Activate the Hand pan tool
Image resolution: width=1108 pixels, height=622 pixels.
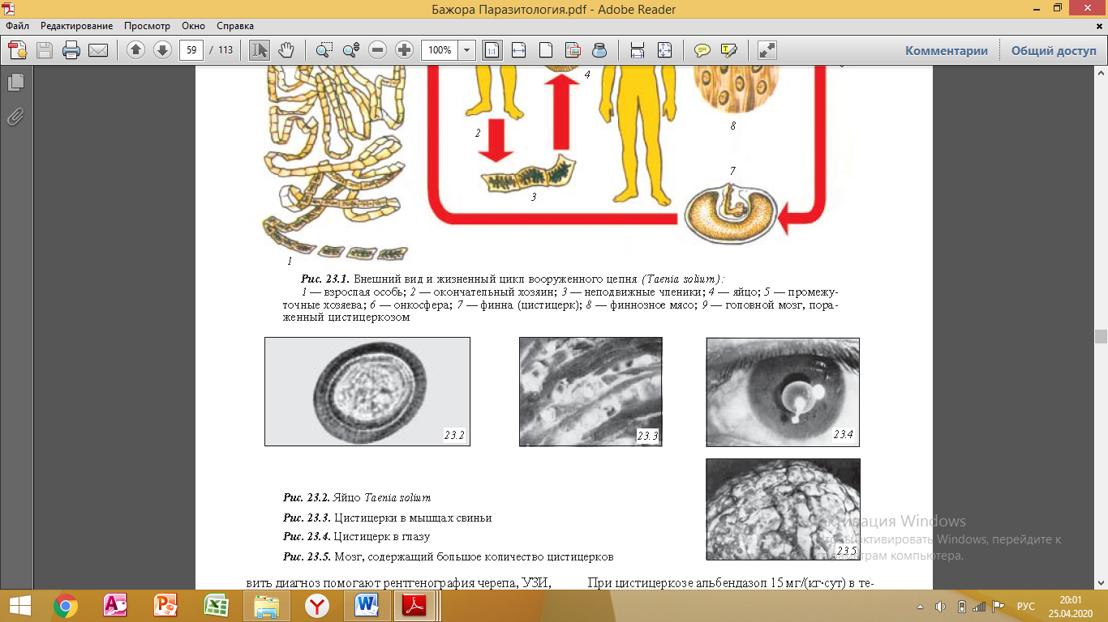[x=286, y=50]
